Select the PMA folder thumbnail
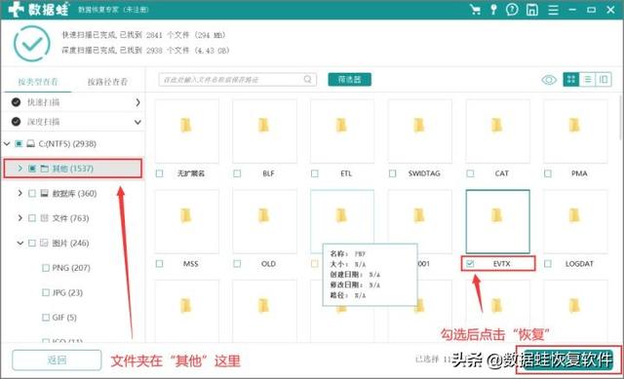The width and height of the screenshot is (624, 379). tap(575, 131)
